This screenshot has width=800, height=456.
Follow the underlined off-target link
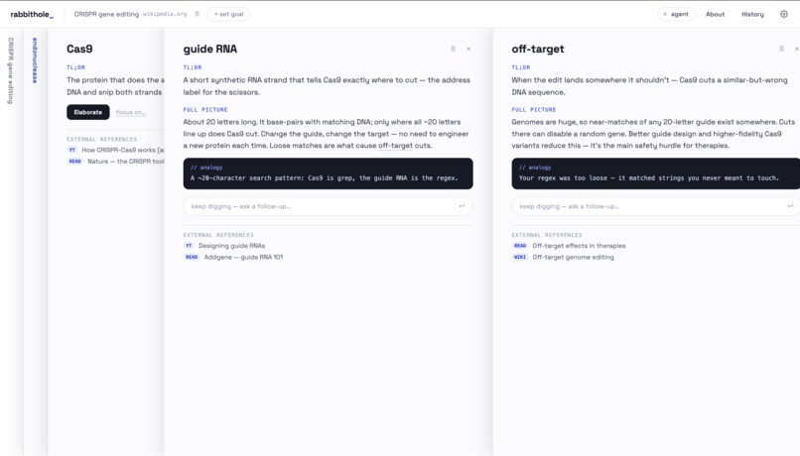point(395,146)
